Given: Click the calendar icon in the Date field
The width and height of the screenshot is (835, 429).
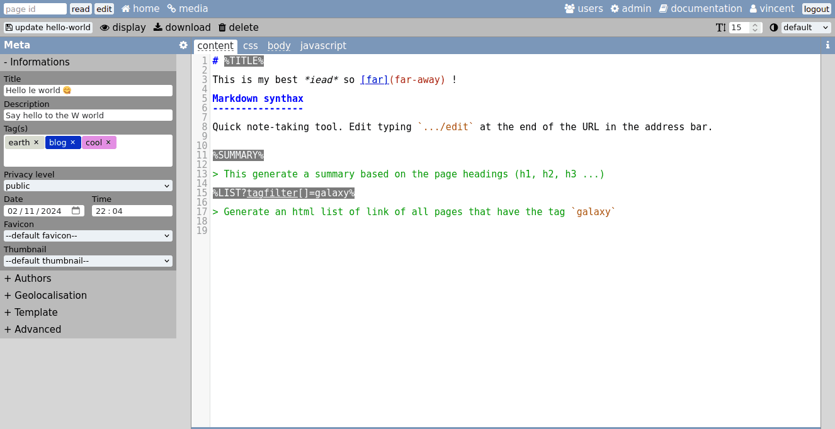Looking at the screenshot, I should click(76, 211).
